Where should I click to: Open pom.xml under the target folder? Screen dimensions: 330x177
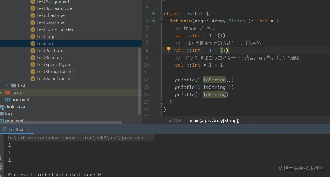(20, 100)
